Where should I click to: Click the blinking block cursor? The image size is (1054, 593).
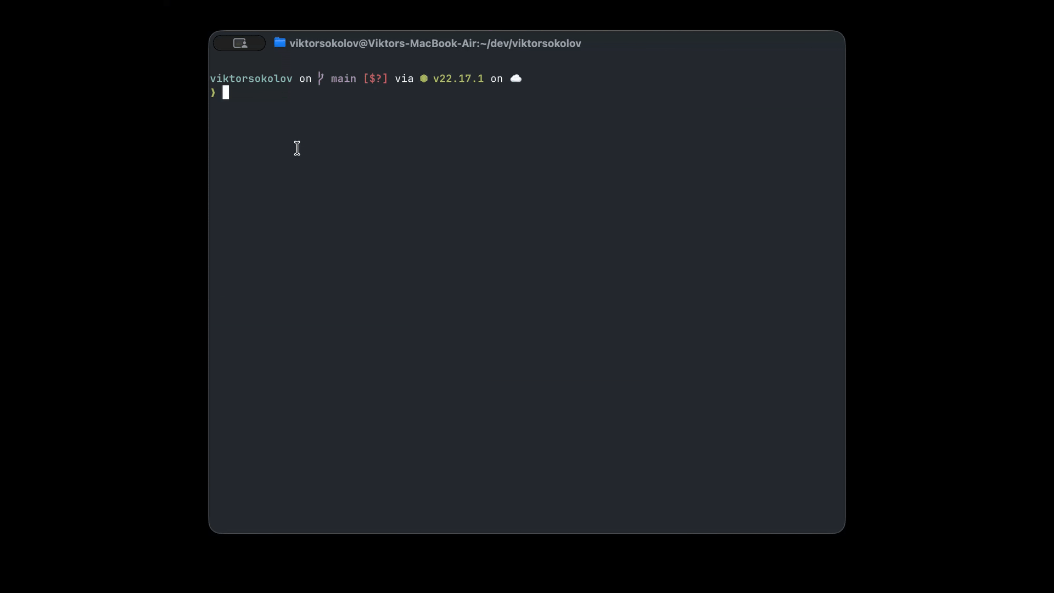tap(227, 92)
